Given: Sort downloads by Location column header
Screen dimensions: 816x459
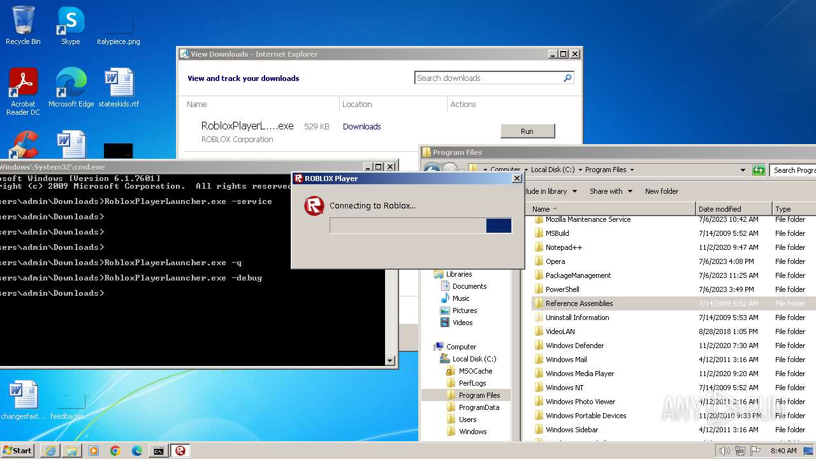Looking at the screenshot, I should 357,104.
